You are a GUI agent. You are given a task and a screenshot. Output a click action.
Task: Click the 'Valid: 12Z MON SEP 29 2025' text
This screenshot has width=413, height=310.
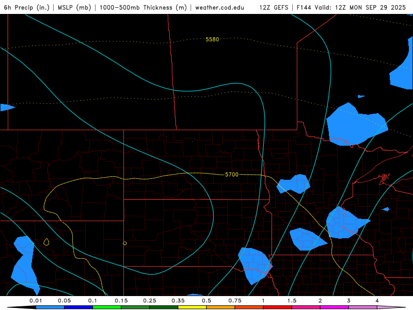tap(360, 7)
